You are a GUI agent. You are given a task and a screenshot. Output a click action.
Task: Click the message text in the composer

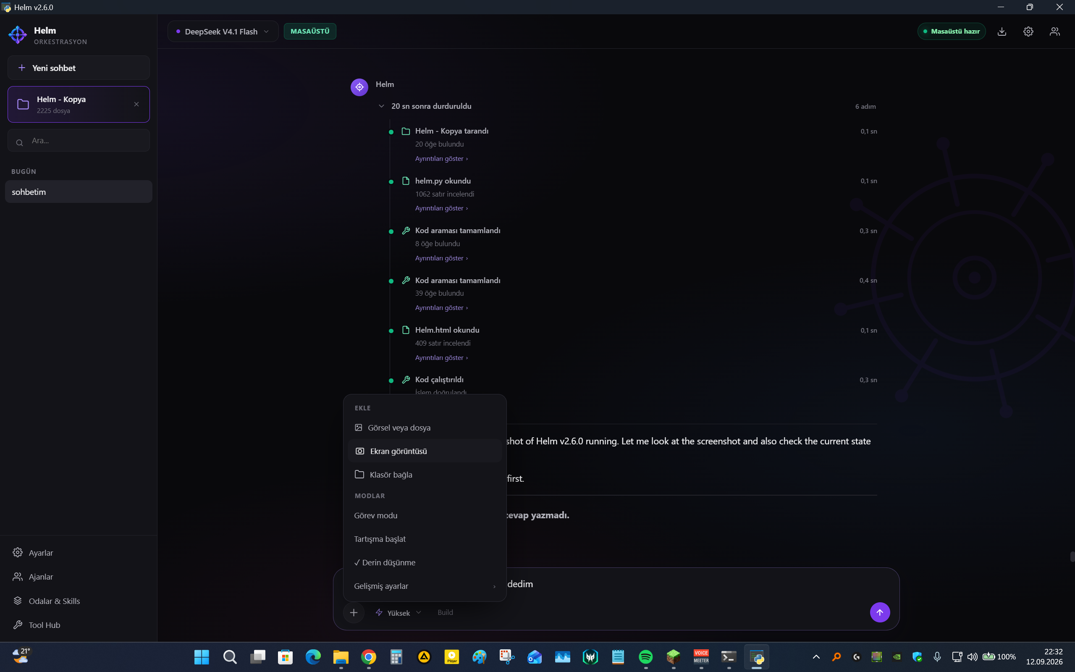[x=520, y=584]
